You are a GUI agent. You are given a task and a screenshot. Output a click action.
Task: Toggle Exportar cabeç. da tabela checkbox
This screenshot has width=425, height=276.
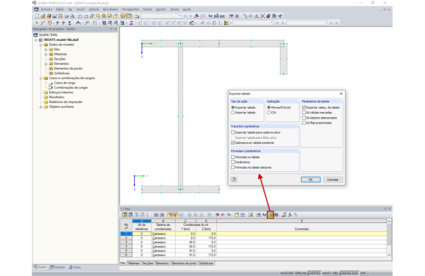coord(304,107)
